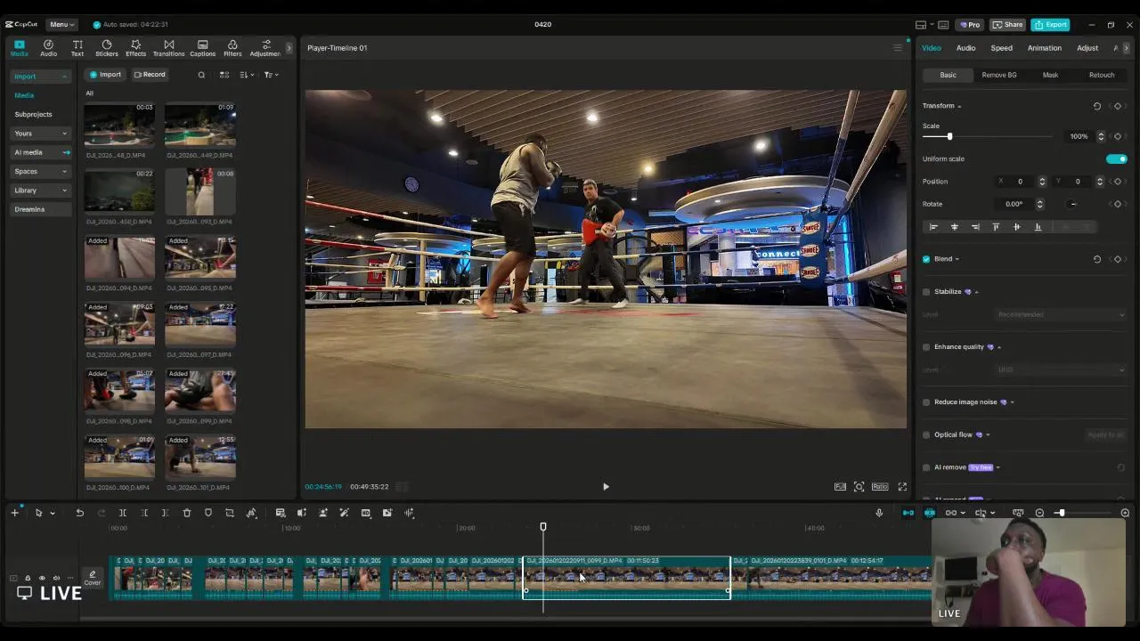Click the marker shield icon in timeline toolbar
This screenshot has width=1140, height=641.
(x=208, y=513)
